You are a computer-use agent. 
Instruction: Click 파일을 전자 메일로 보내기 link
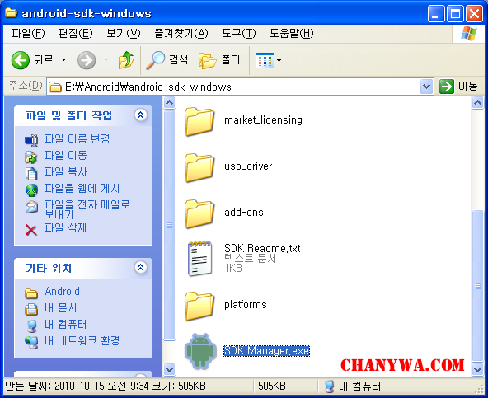(x=87, y=209)
